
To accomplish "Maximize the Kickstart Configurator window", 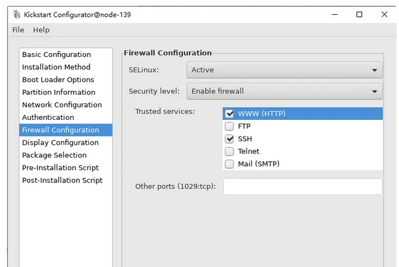I will (359, 14).
